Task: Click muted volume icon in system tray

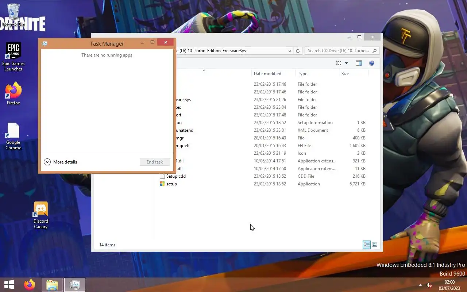Action: pyautogui.click(x=429, y=285)
